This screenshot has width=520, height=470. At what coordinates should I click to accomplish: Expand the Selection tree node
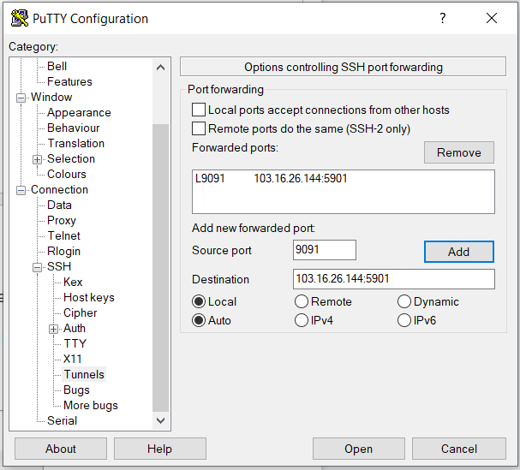[x=37, y=159]
